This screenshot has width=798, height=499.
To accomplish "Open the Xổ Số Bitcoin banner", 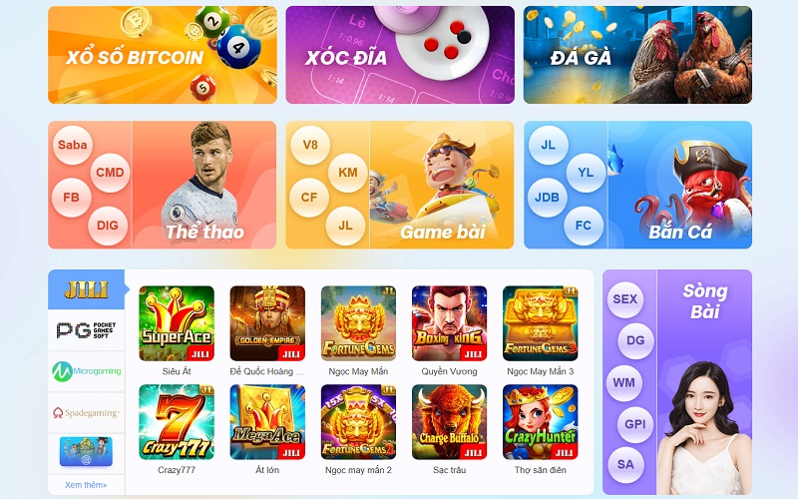I will click(x=163, y=55).
